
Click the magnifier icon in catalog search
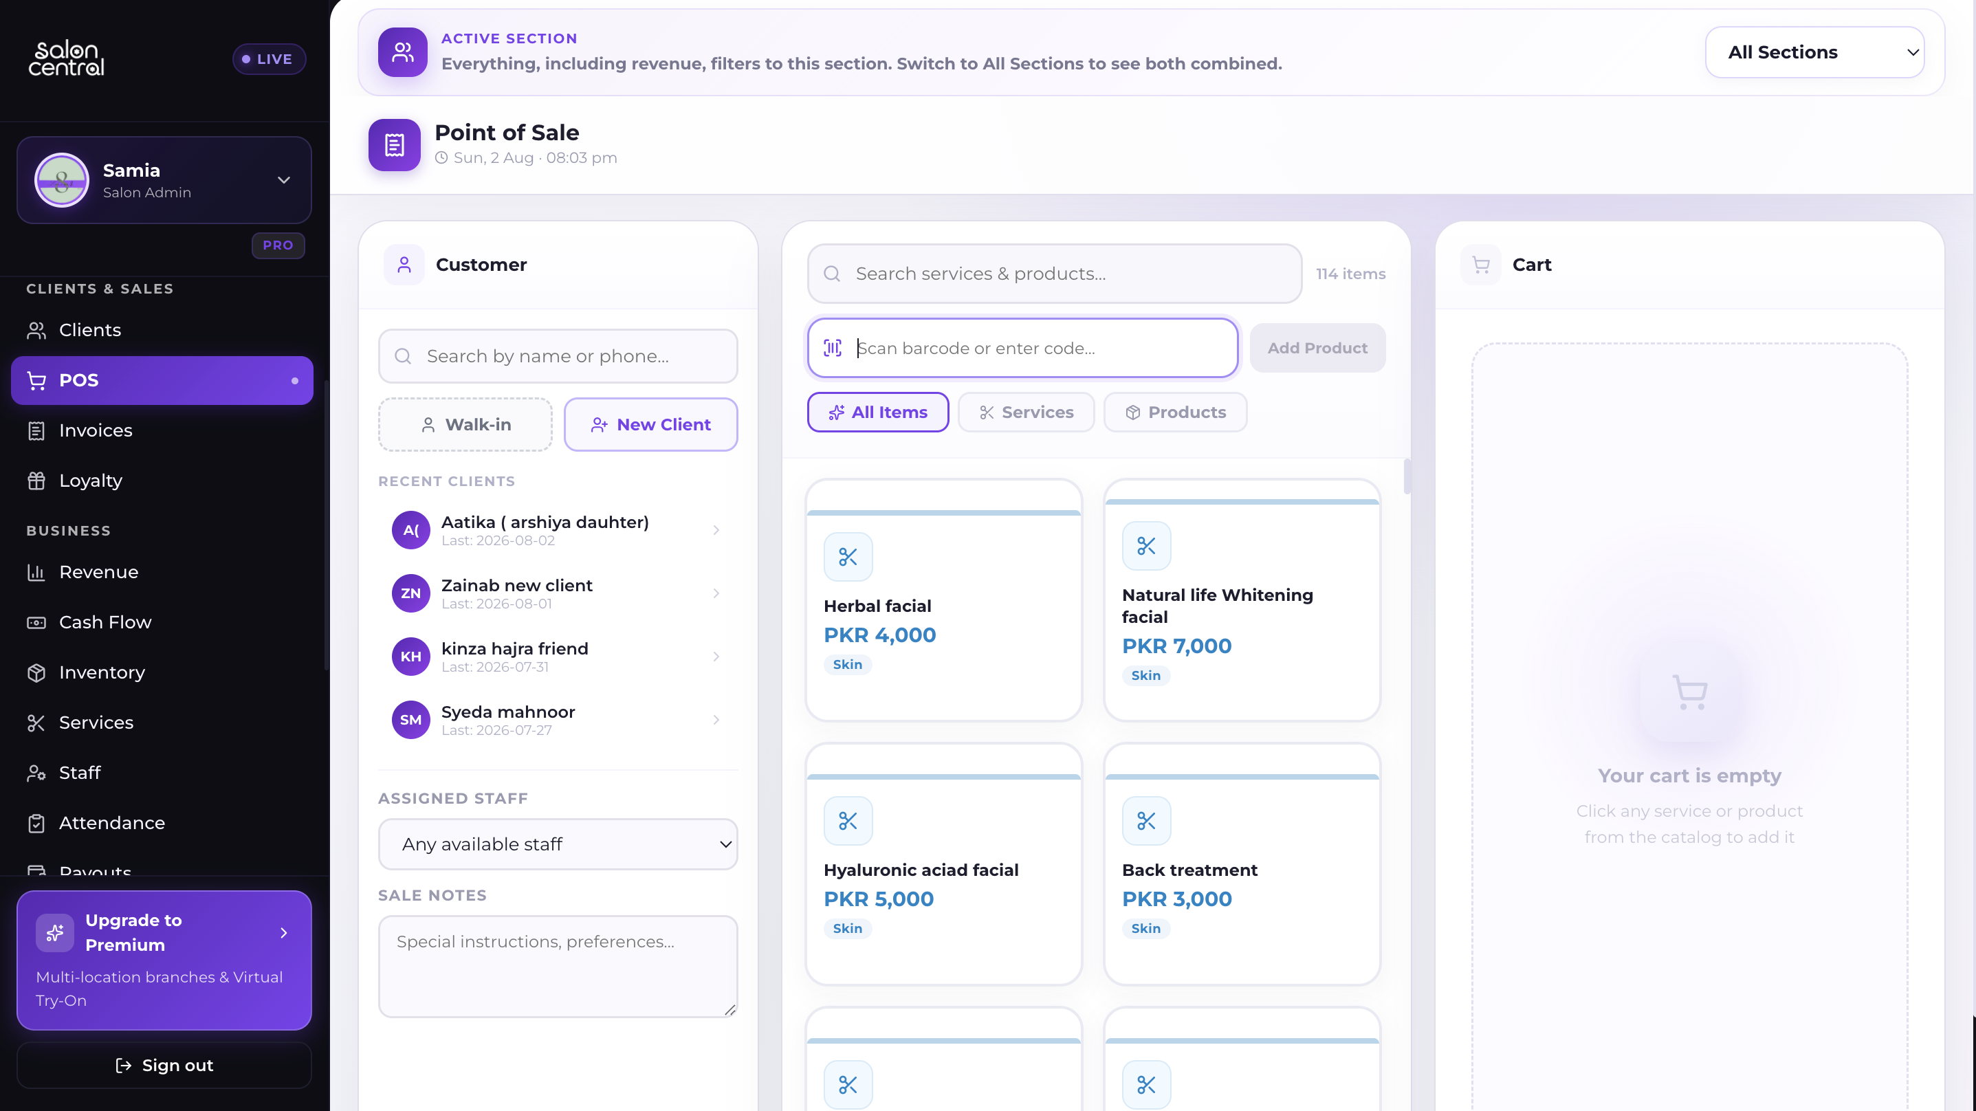[x=831, y=274]
